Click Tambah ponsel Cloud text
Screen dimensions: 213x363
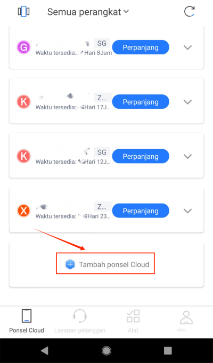click(x=114, y=264)
